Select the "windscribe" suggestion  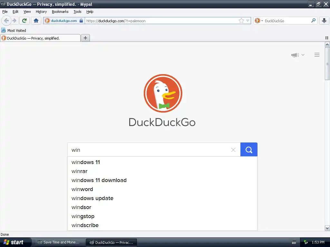click(x=162, y=225)
